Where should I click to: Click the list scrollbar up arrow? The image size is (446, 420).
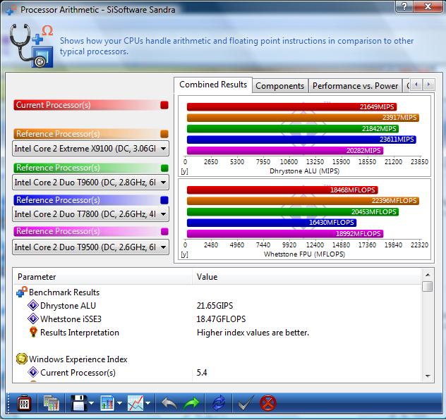point(428,275)
